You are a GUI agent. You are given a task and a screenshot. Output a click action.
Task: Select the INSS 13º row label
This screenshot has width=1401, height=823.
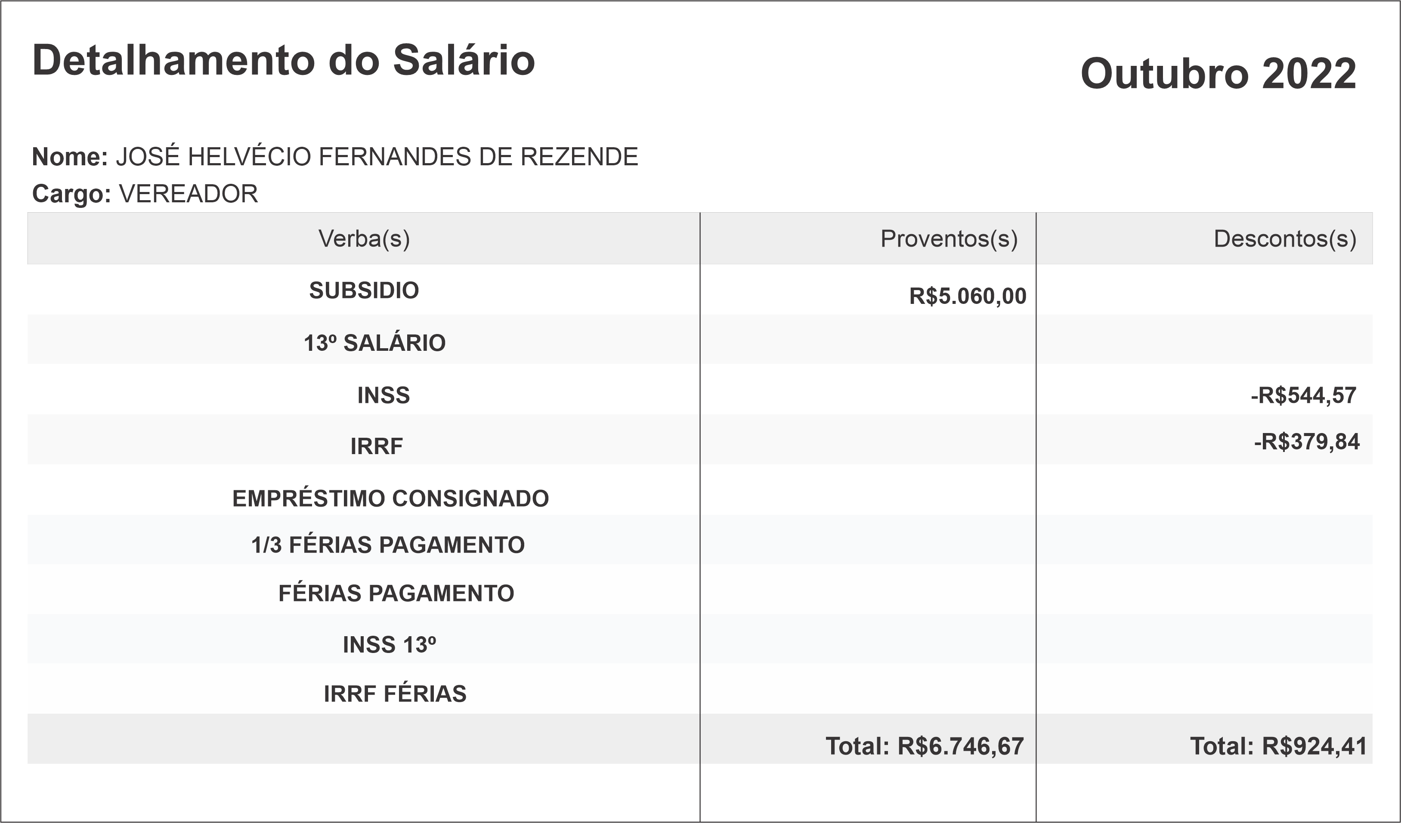pyautogui.click(x=389, y=644)
